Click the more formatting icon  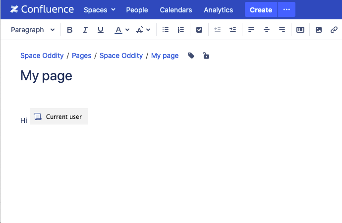point(139,30)
